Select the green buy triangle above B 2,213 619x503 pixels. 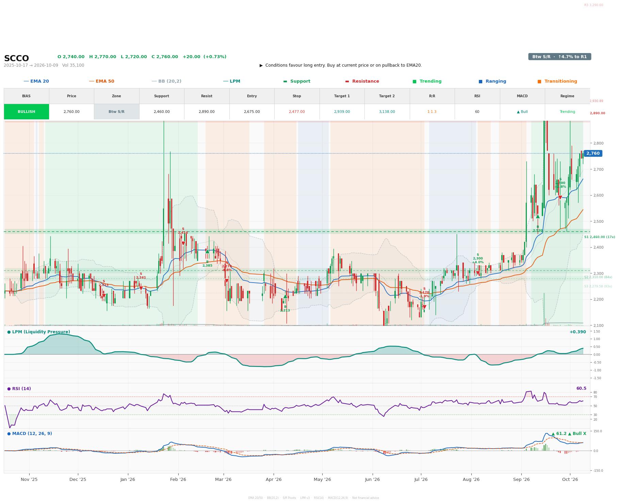(285, 296)
